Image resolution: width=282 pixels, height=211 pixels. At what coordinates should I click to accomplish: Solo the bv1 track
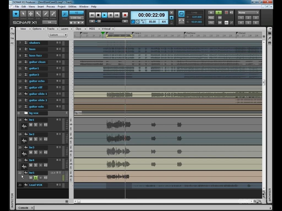[36, 125]
